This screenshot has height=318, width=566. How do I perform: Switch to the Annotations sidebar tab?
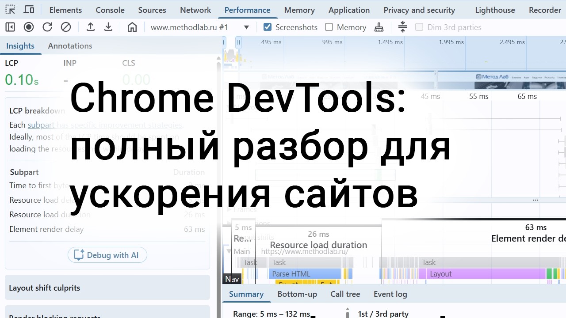point(70,45)
